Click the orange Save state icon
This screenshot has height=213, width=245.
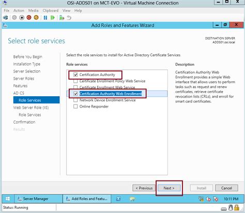click(x=36, y=18)
